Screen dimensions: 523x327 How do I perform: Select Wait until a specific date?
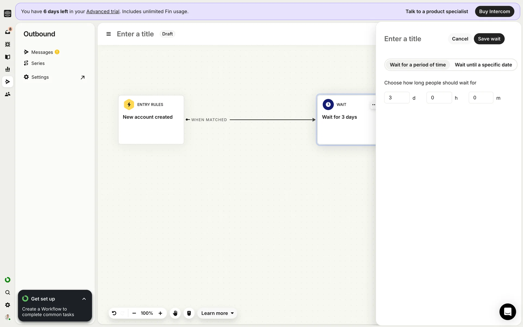click(483, 65)
